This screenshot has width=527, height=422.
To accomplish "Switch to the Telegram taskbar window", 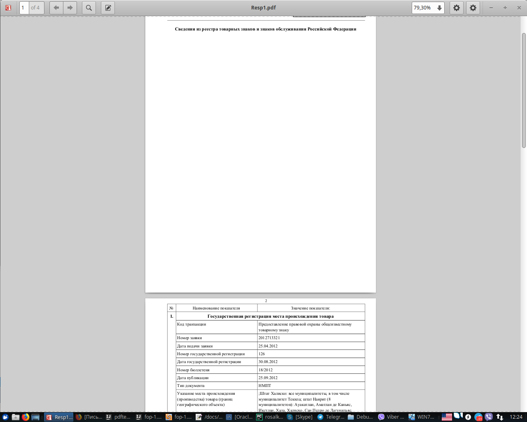I will pos(330,417).
